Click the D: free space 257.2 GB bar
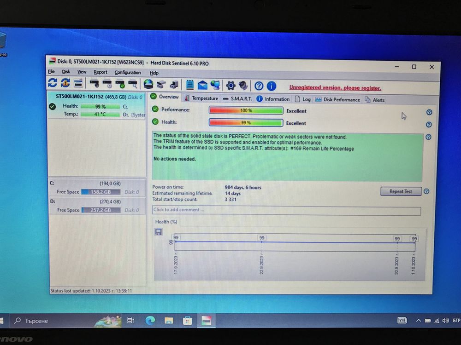 [101, 210]
